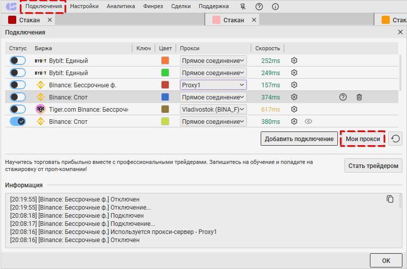Open proxy dropdown for first Bybit row
The image size is (407, 269).
click(x=213, y=60)
